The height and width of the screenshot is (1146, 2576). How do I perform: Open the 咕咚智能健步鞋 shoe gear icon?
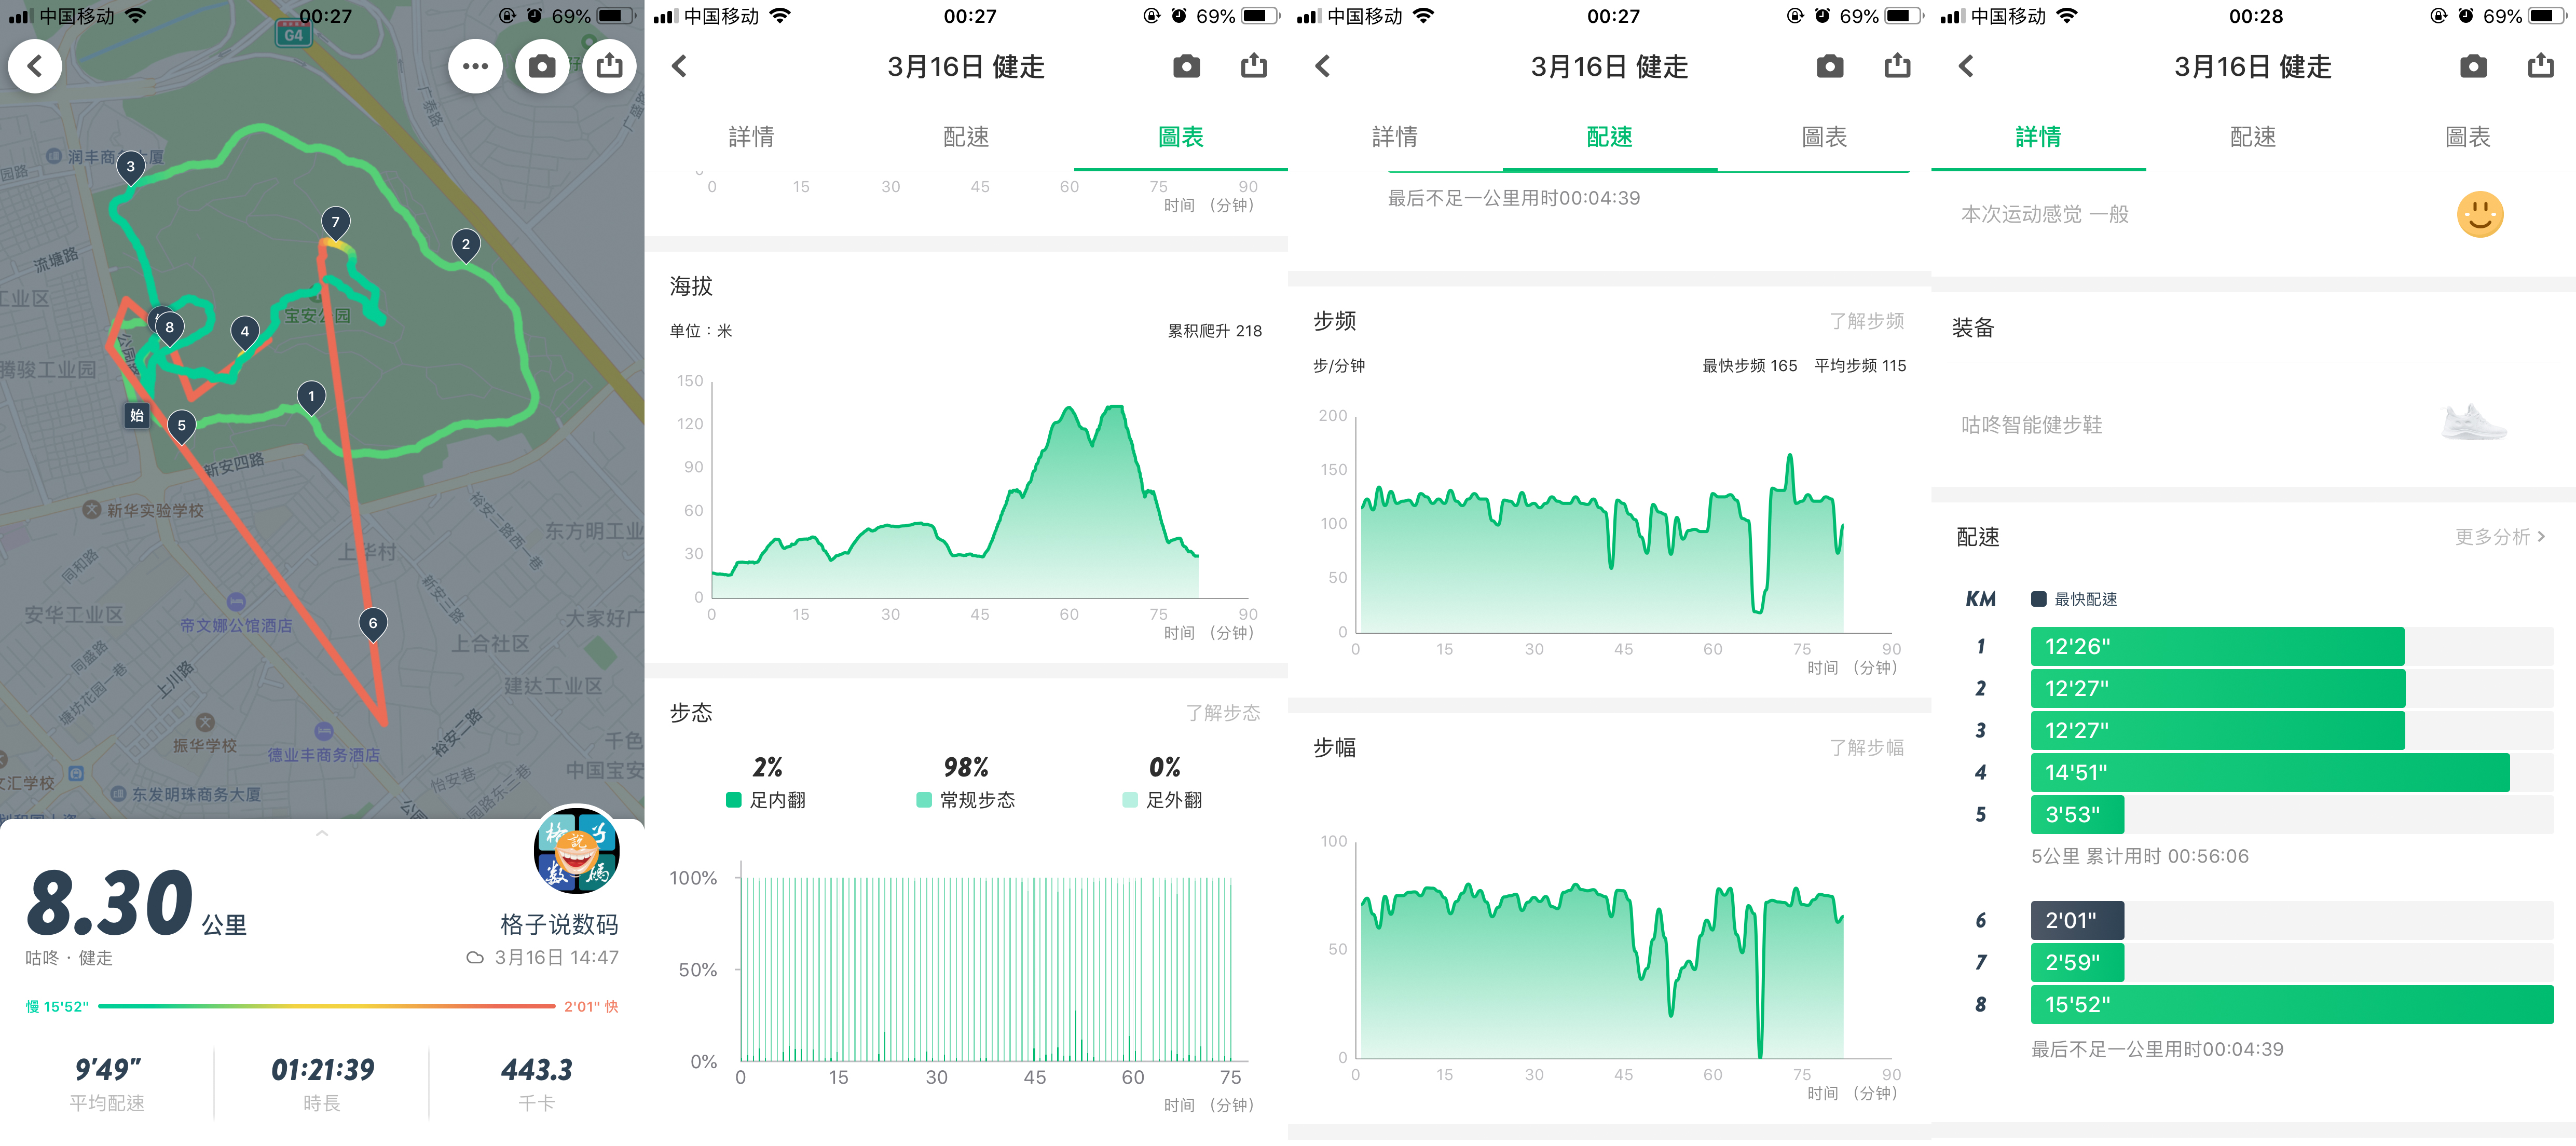click(2473, 421)
